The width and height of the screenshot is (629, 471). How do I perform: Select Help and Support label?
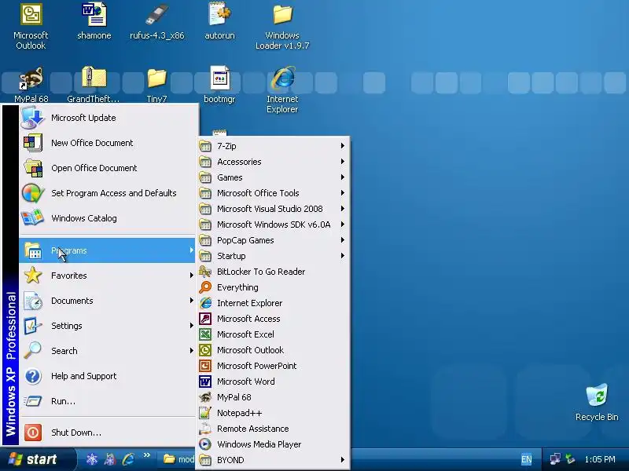pyautogui.click(x=84, y=376)
